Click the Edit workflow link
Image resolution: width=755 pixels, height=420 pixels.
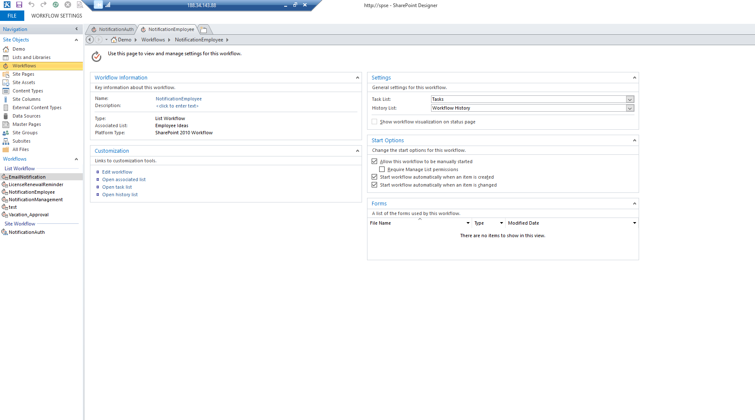pyautogui.click(x=117, y=172)
